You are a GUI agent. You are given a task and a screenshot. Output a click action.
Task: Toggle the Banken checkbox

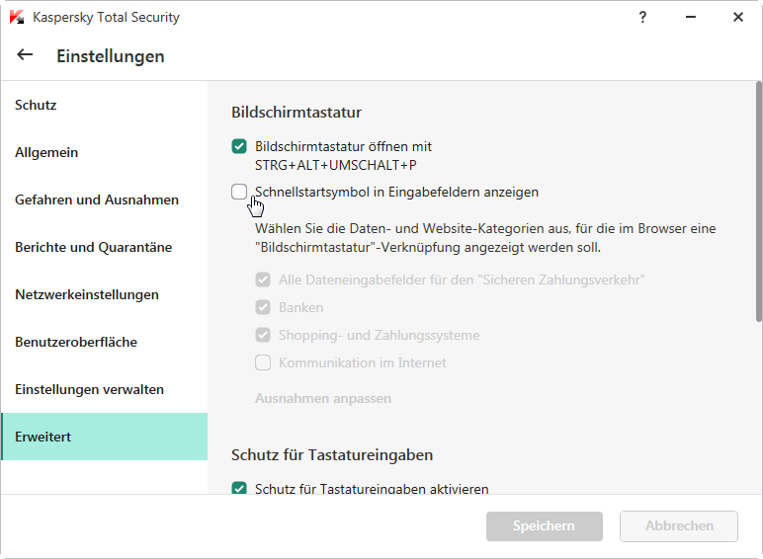(x=263, y=307)
